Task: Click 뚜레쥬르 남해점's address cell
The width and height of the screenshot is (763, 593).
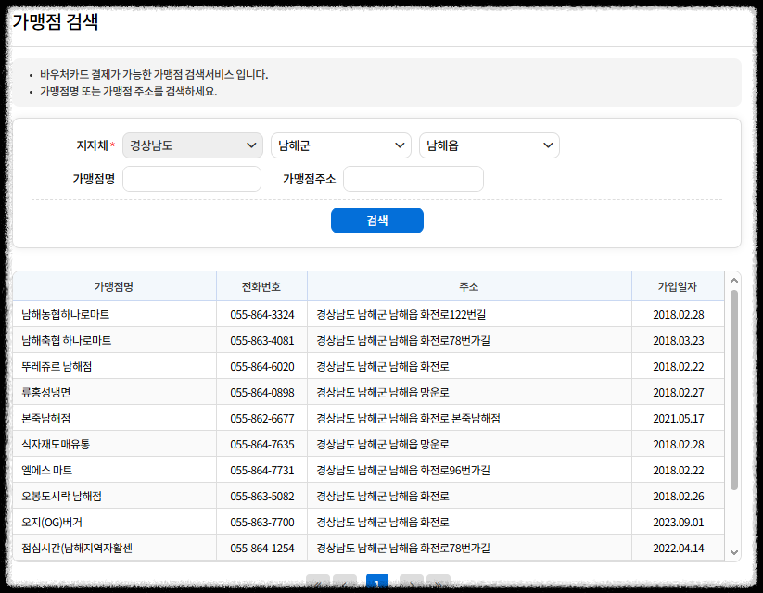Action: (470, 366)
